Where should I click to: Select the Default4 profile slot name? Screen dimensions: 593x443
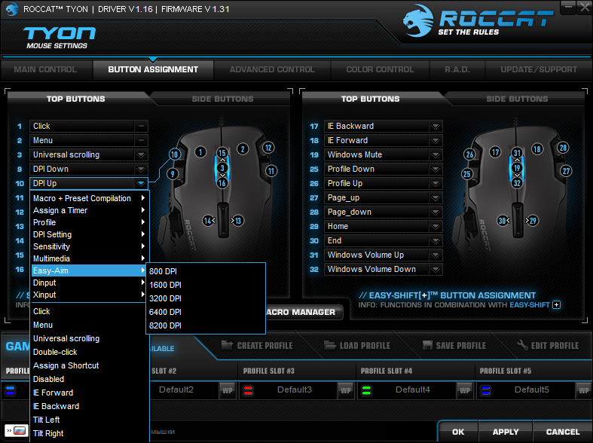pyautogui.click(x=413, y=390)
